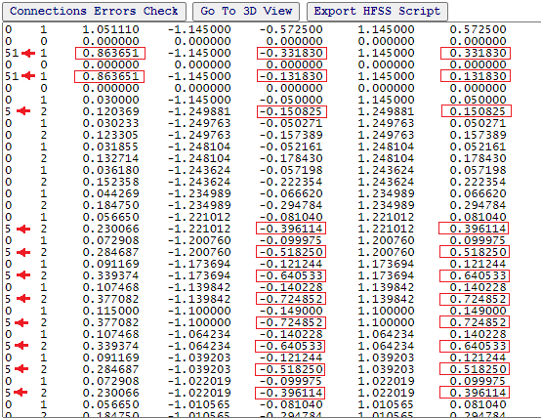Select the positive 0.066620 value
This screenshot has width=541, height=420.
478,193
